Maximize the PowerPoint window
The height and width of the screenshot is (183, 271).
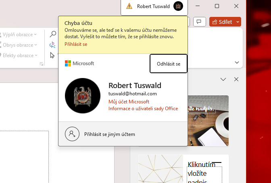tap(217, 6)
